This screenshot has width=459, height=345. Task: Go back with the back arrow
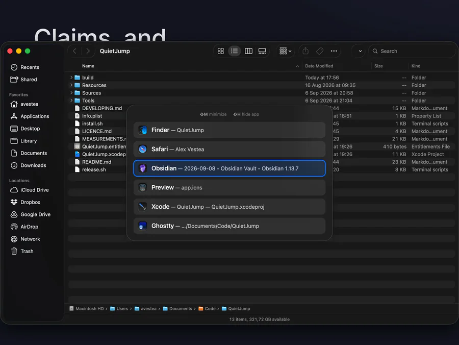[74, 51]
